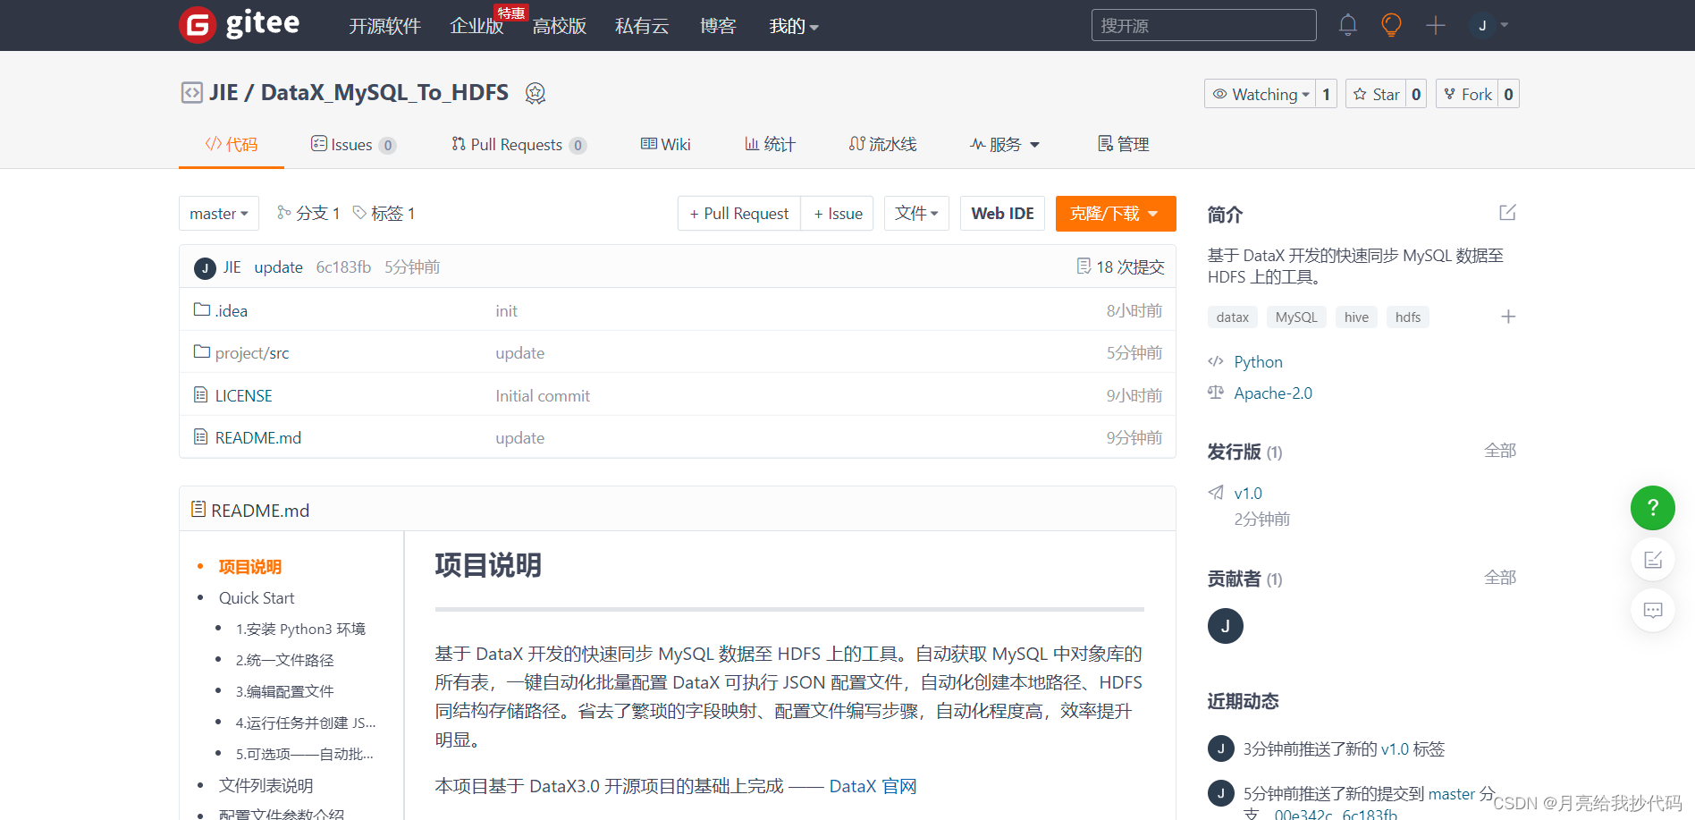Click the Python language link

click(x=1258, y=361)
